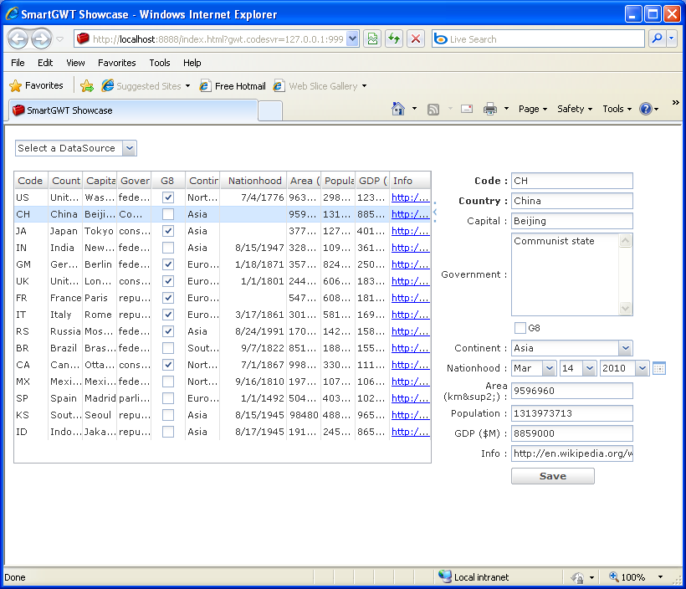Screen dimensions: 686x589
Task: Open the Safety toolbar menu
Action: tap(575, 109)
